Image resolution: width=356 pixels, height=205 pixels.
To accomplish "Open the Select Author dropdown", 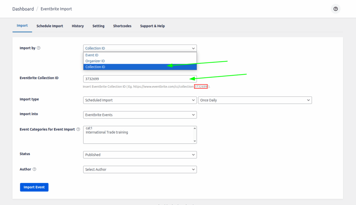I will tap(140, 169).
